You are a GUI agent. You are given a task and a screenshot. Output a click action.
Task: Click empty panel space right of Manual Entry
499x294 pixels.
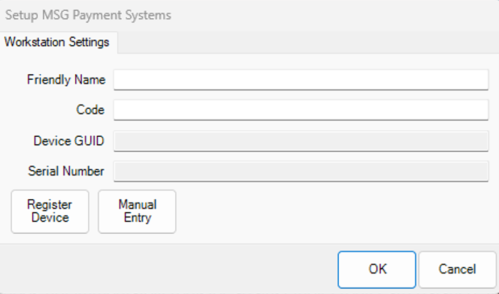coord(323,213)
